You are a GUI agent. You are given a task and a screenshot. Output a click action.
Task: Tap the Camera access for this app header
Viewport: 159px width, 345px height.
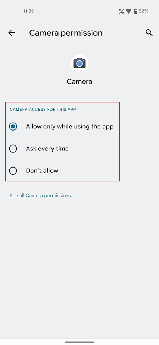[43, 109]
